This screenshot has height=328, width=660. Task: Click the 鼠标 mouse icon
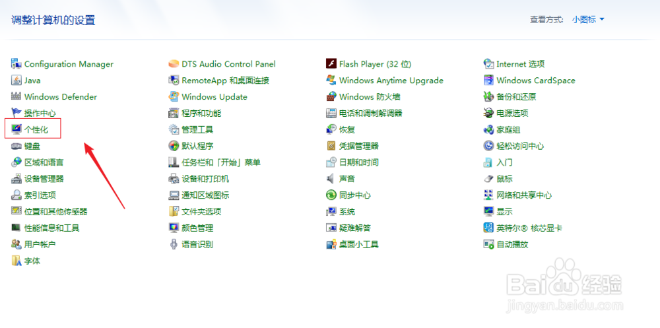click(488, 179)
